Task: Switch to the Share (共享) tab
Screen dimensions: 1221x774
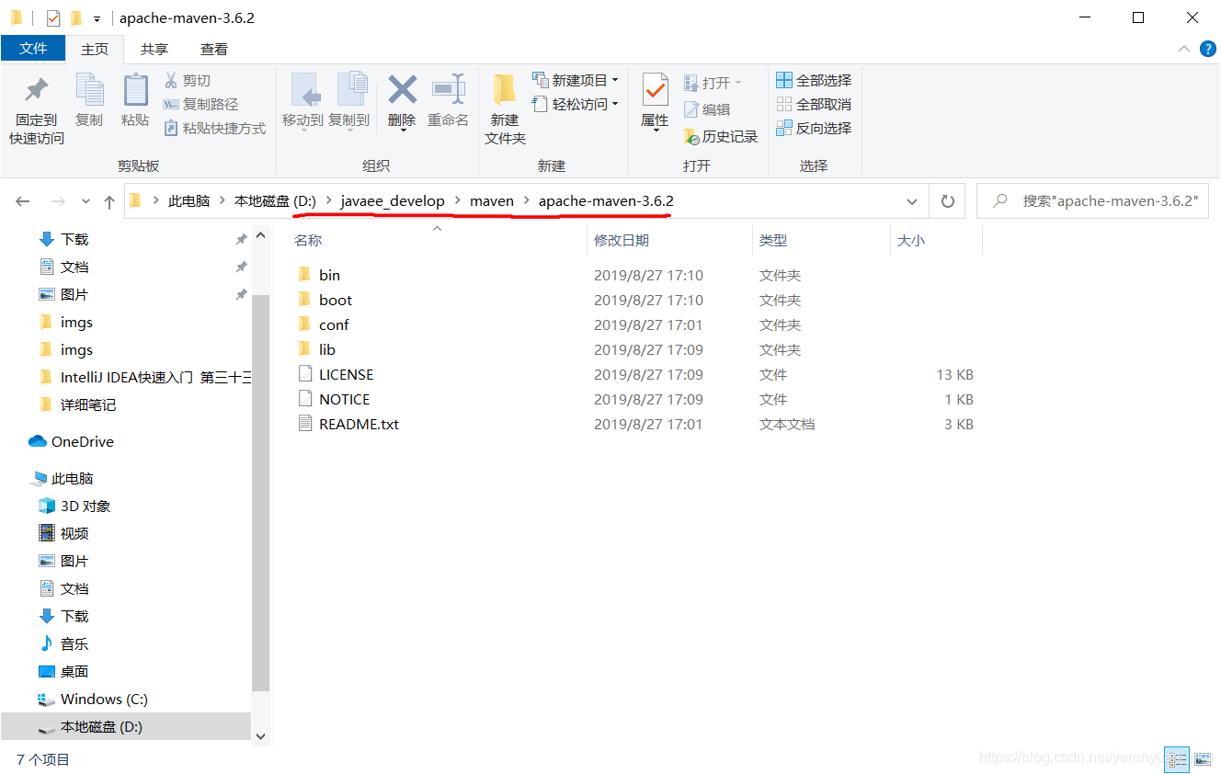Action: pos(154,49)
